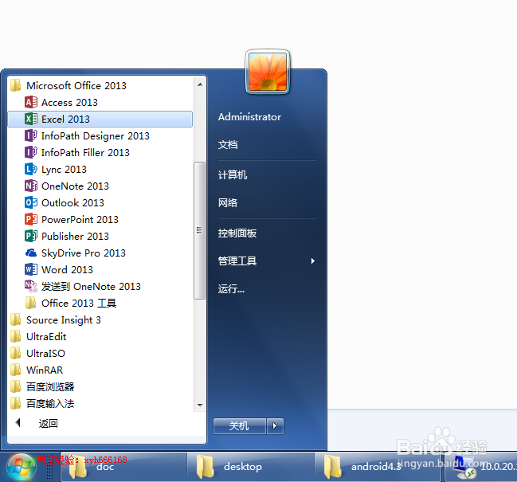Launch "PowerPoint 2013" text entry
Viewport: 517px width, 482px height.
pos(80,220)
